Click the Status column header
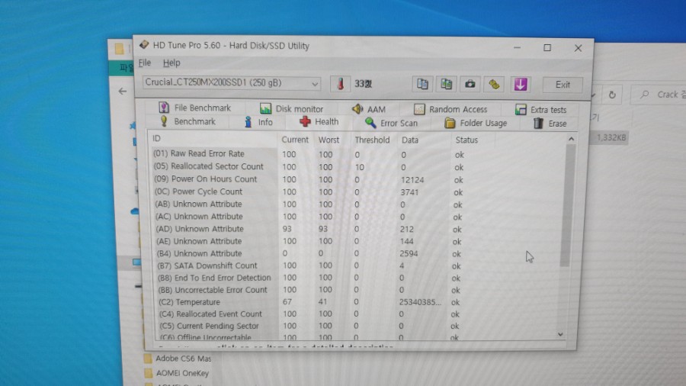 [x=466, y=140]
